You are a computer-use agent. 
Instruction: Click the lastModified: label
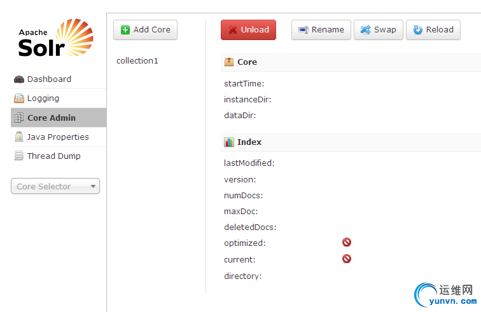249,163
